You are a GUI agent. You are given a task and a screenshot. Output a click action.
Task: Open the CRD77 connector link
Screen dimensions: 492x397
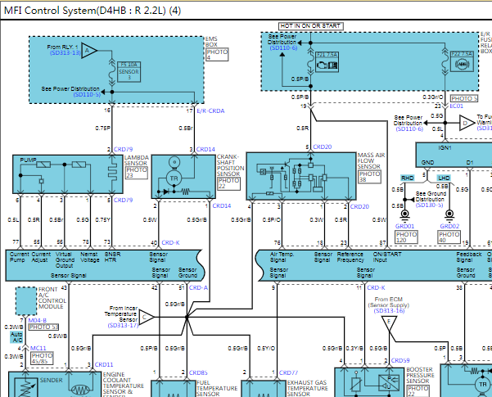pyautogui.click(x=288, y=372)
